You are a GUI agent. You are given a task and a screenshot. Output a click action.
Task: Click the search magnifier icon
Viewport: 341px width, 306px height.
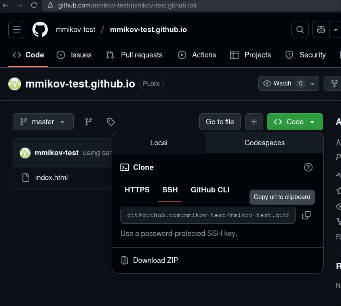pyautogui.click(x=300, y=30)
